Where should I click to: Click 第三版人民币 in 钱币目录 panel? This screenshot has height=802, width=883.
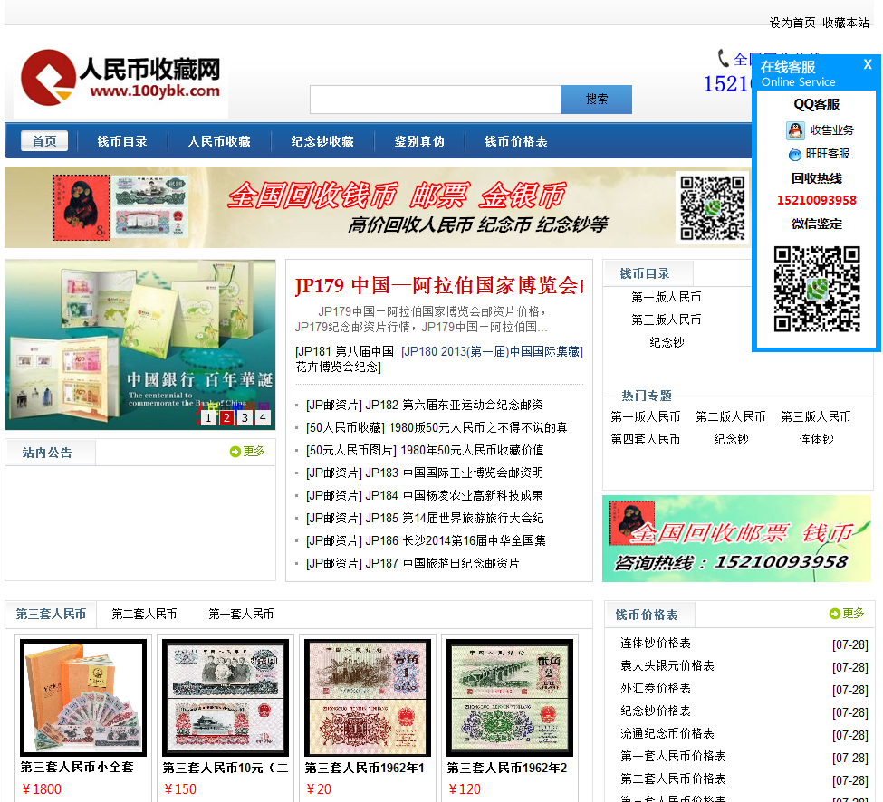(x=667, y=320)
